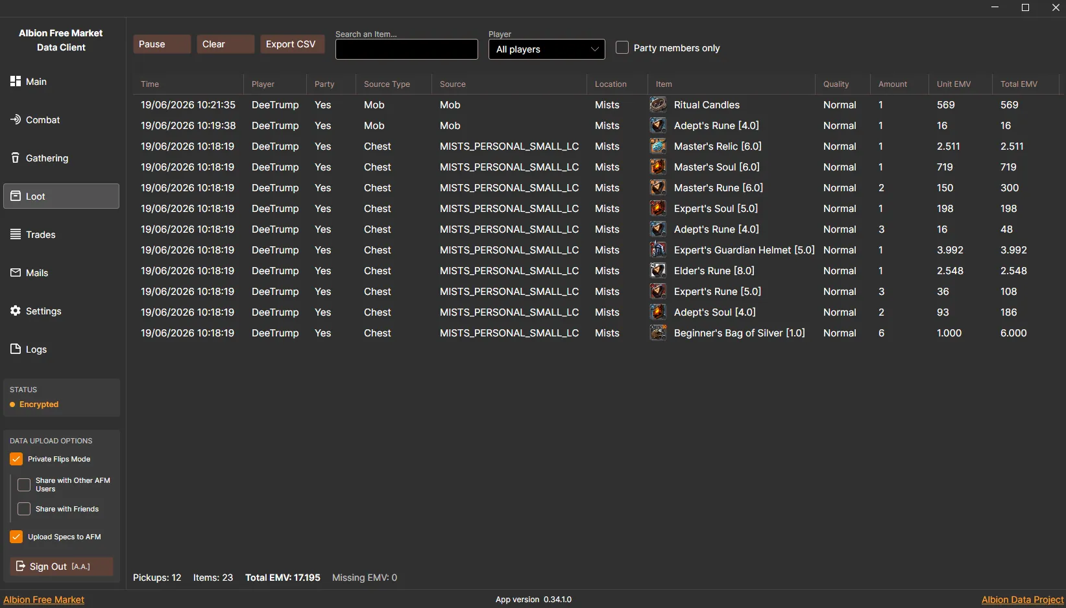Click the Trades list icon
Image resolution: width=1066 pixels, height=608 pixels.
[x=16, y=234]
